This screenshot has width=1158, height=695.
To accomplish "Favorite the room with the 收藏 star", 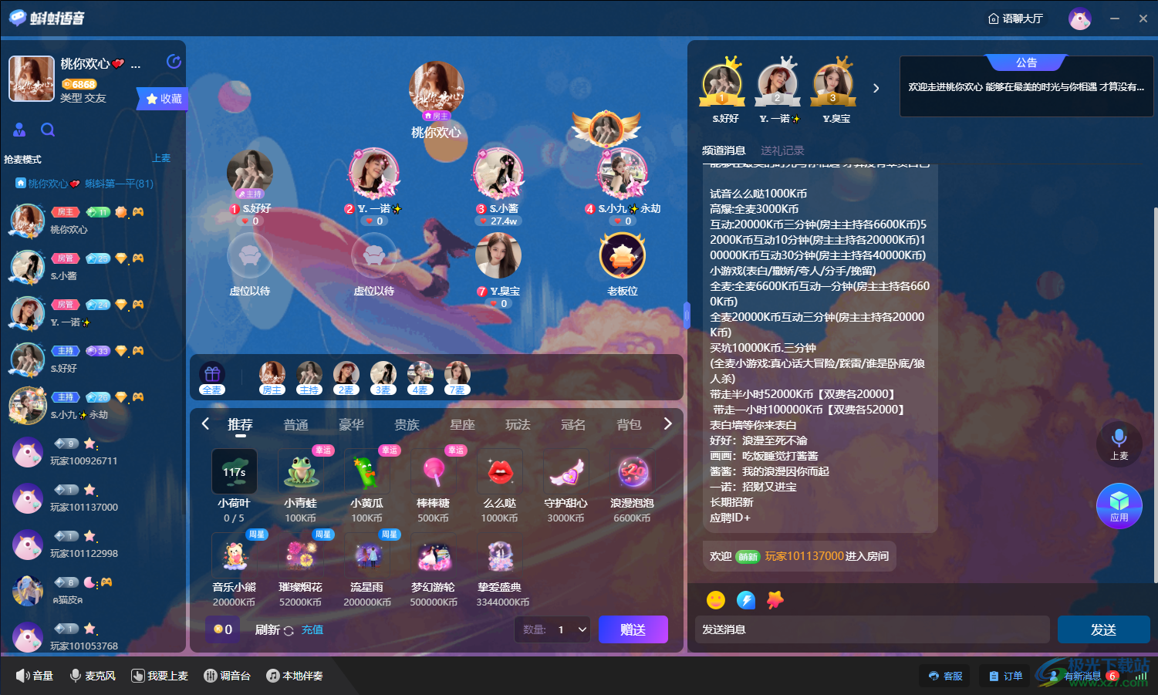I will pyautogui.click(x=162, y=99).
